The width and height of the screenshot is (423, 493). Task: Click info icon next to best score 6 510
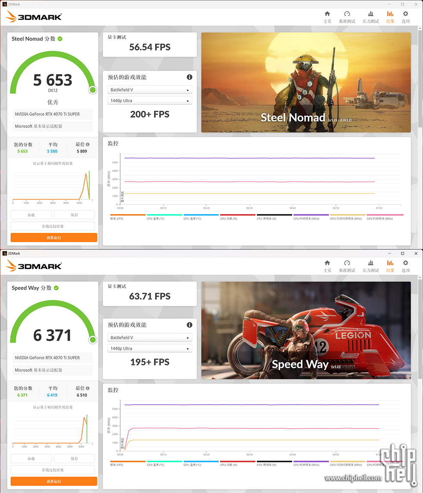pos(88,388)
